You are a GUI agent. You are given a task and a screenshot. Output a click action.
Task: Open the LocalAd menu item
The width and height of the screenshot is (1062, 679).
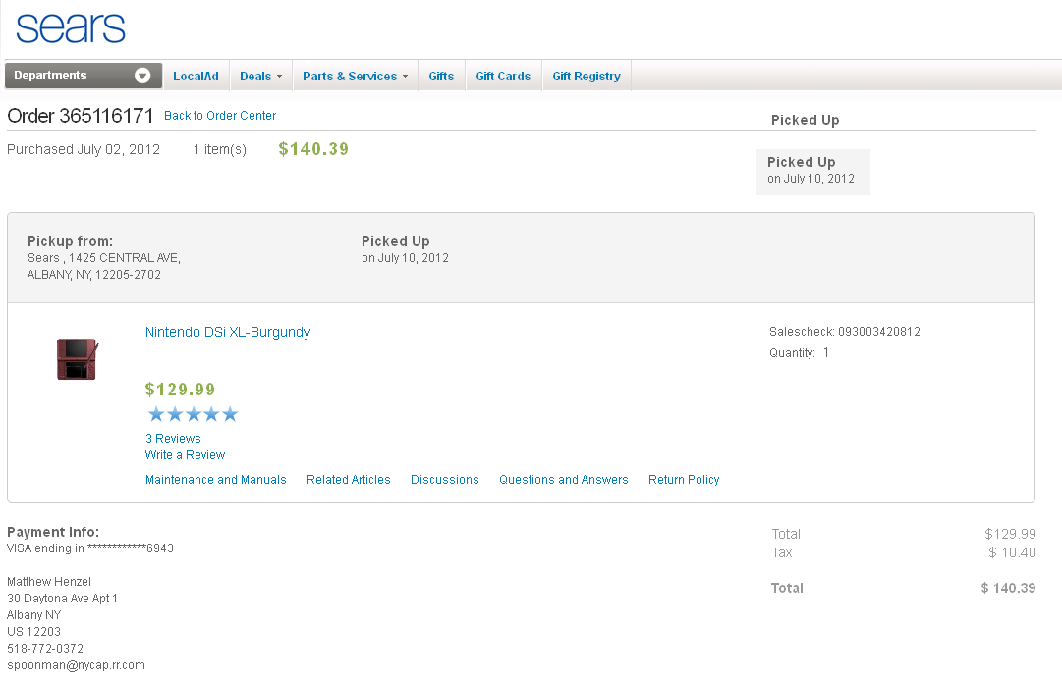[196, 77]
